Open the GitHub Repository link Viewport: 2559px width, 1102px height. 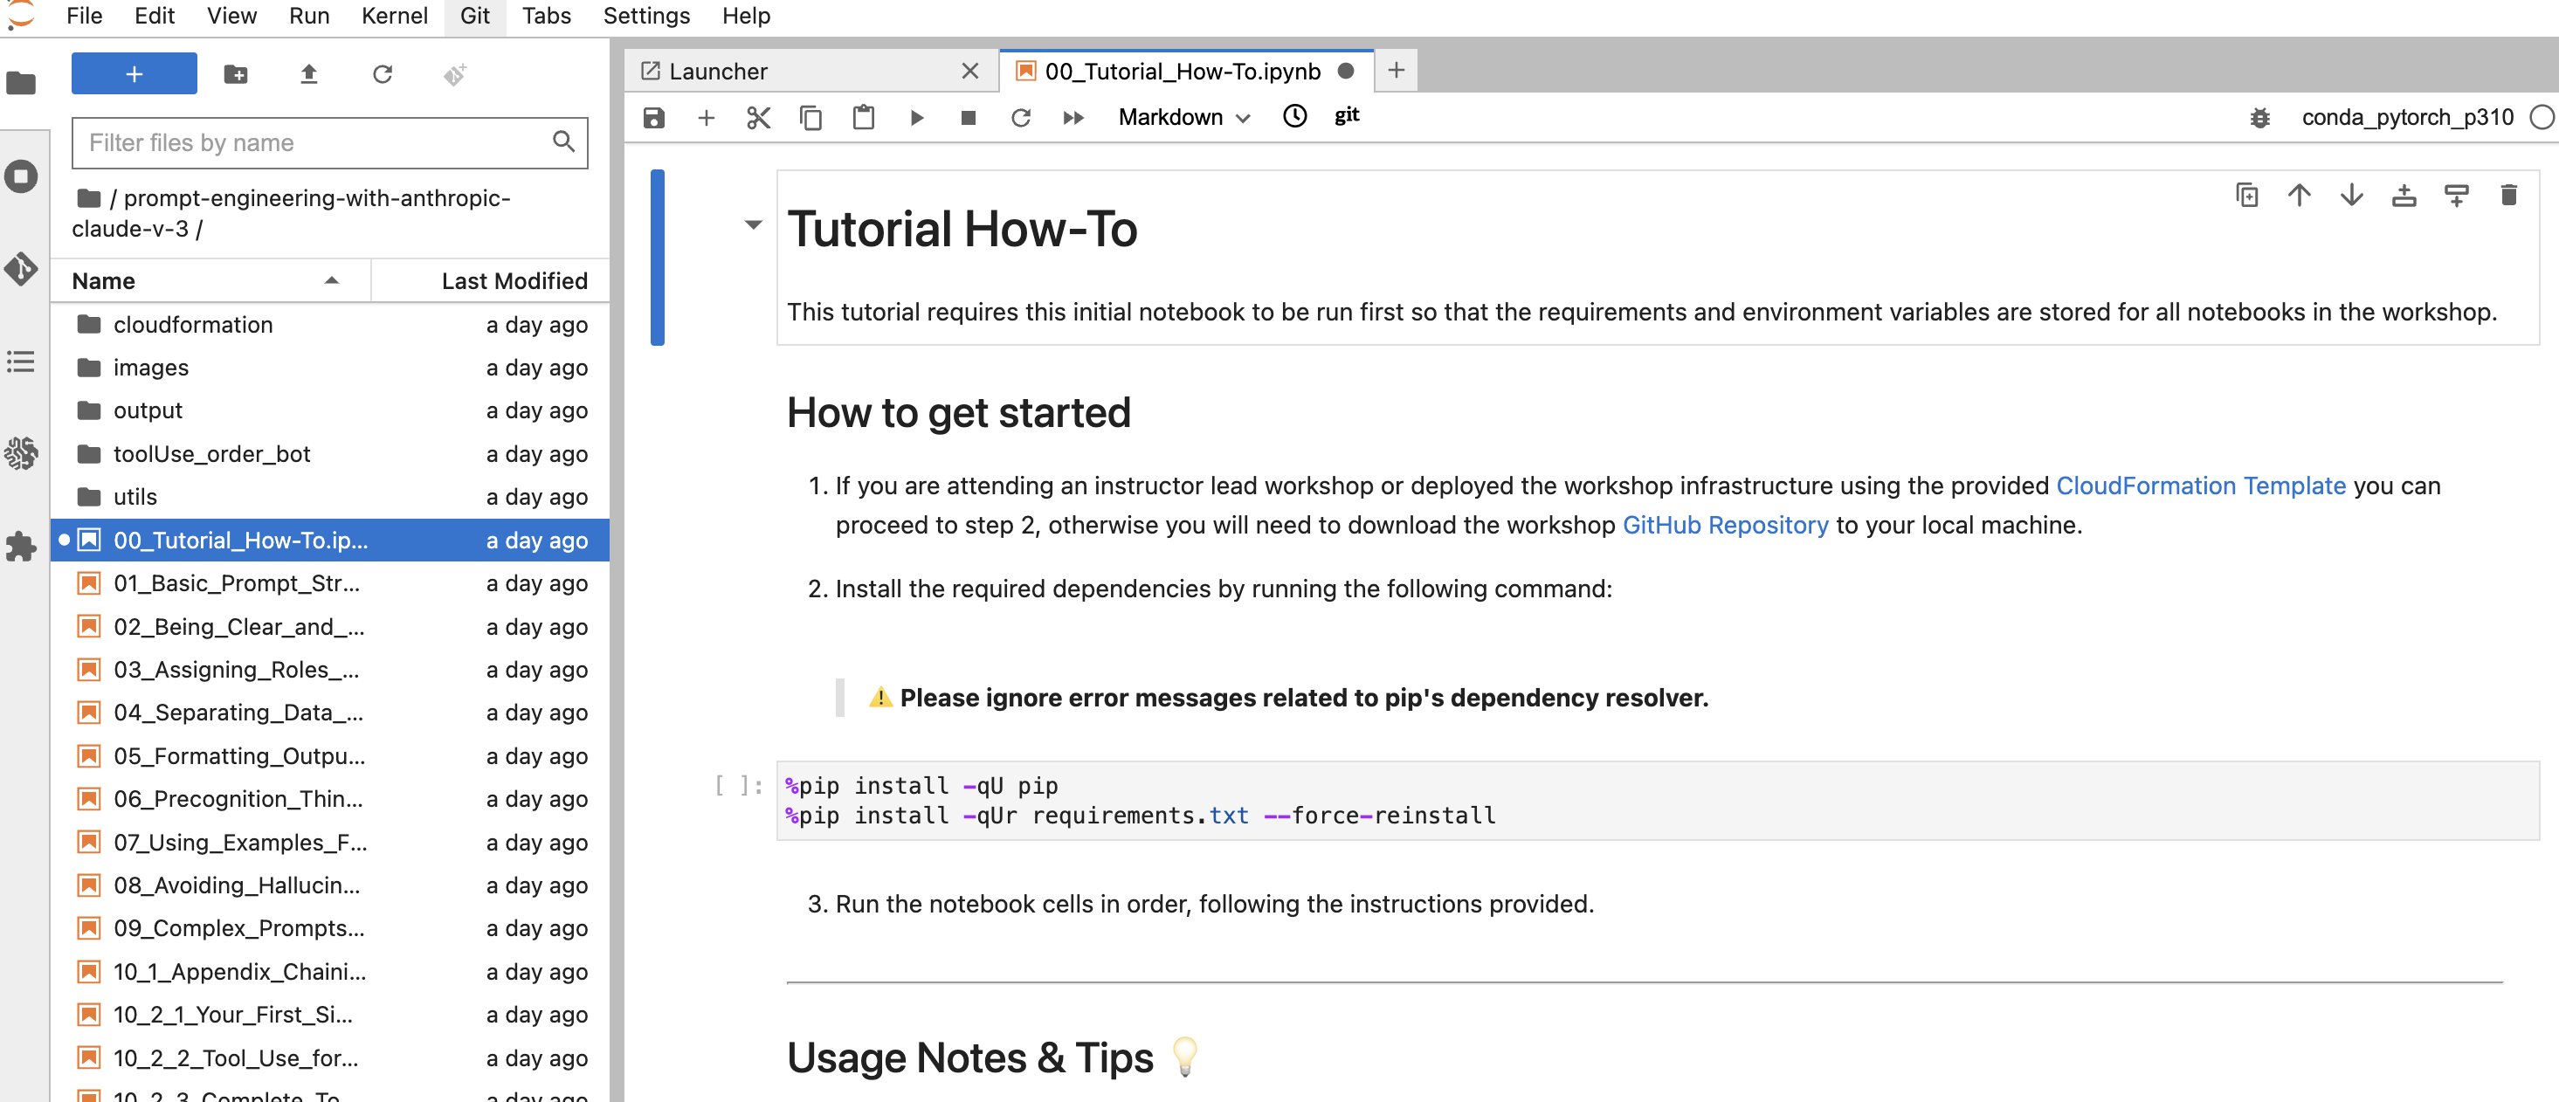pos(1725,525)
